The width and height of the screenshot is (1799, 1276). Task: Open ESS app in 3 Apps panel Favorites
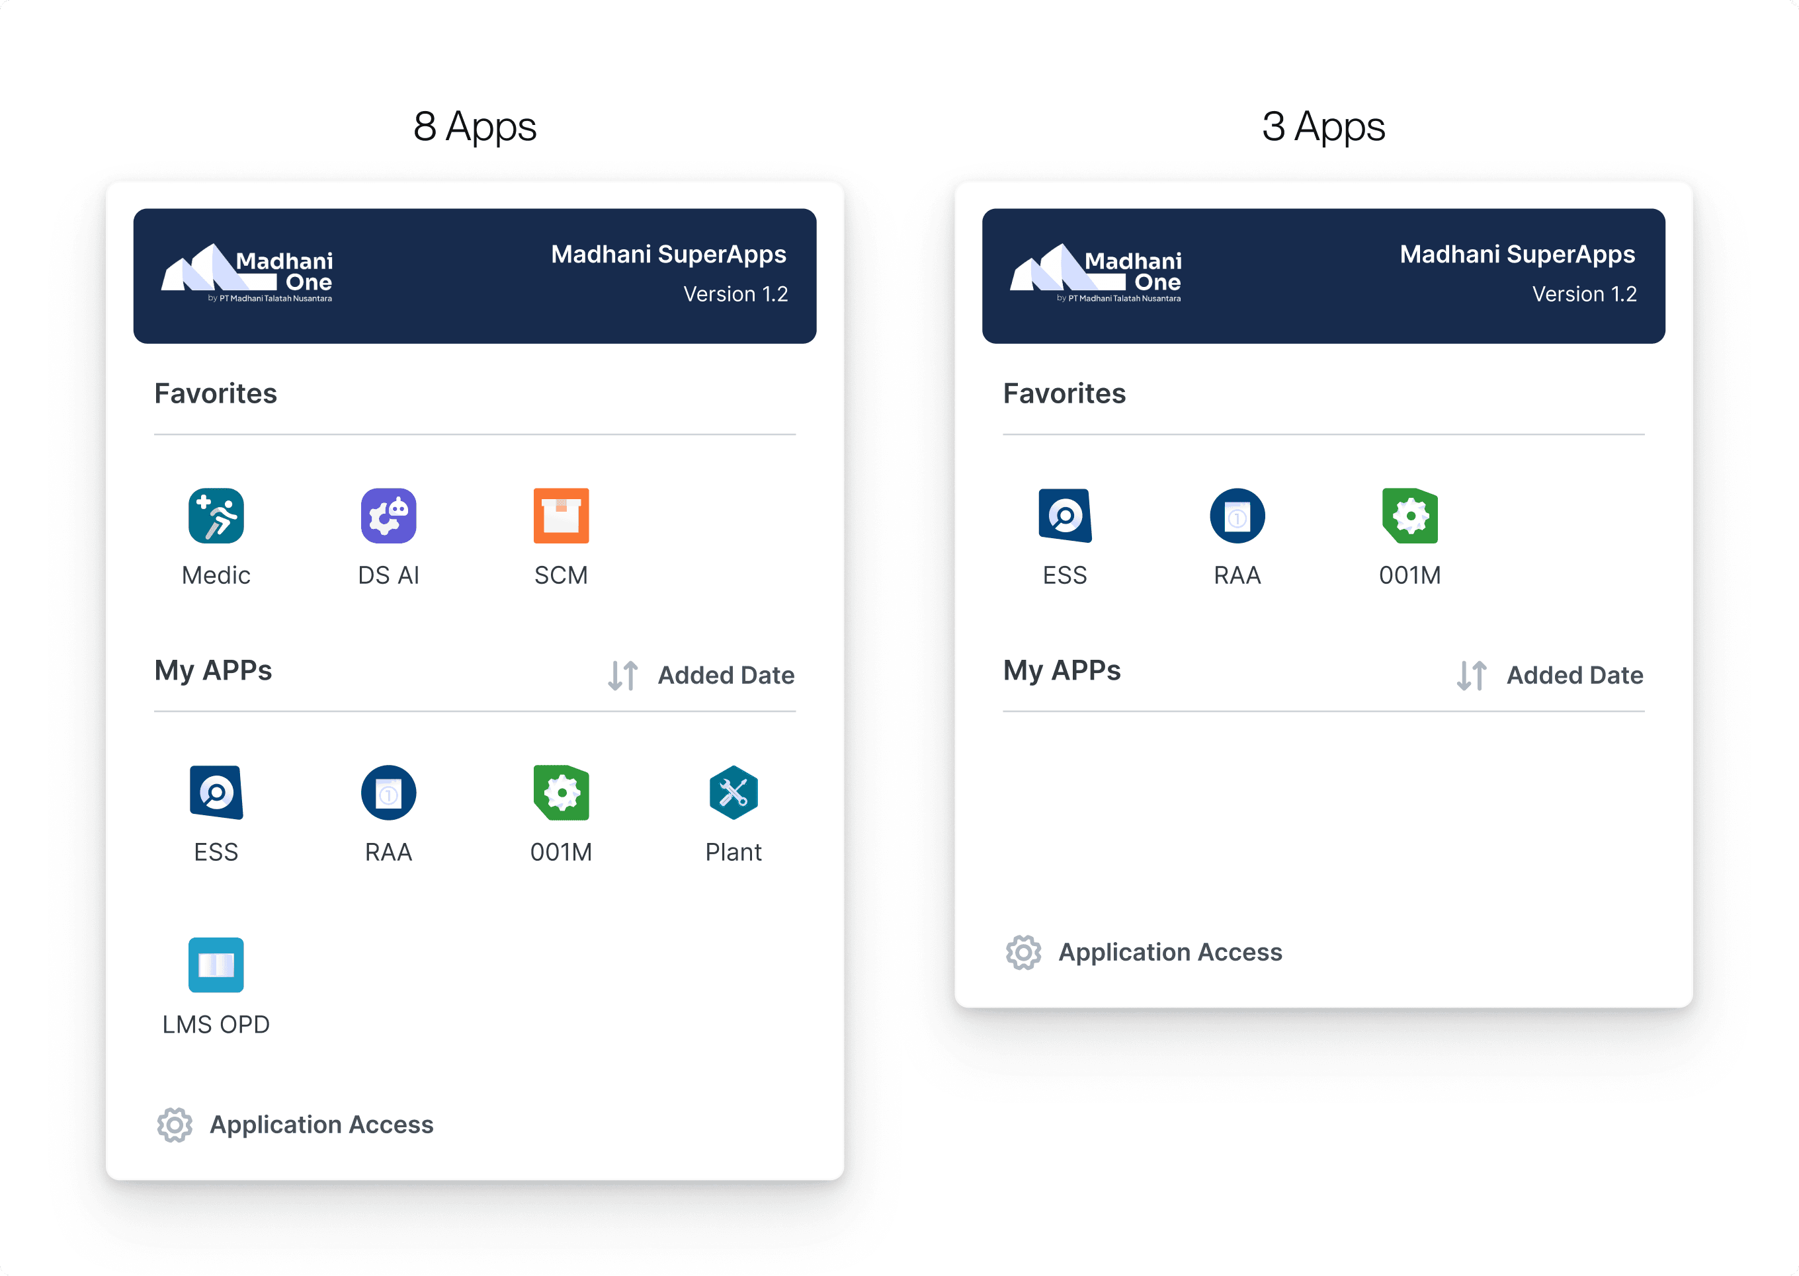point(1065,516)
